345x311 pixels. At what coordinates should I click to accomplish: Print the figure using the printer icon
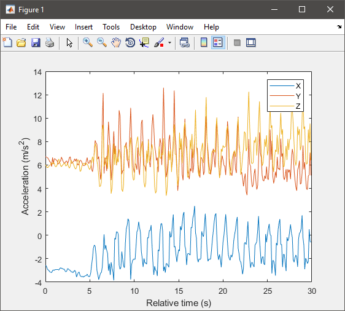pos(50,42)
